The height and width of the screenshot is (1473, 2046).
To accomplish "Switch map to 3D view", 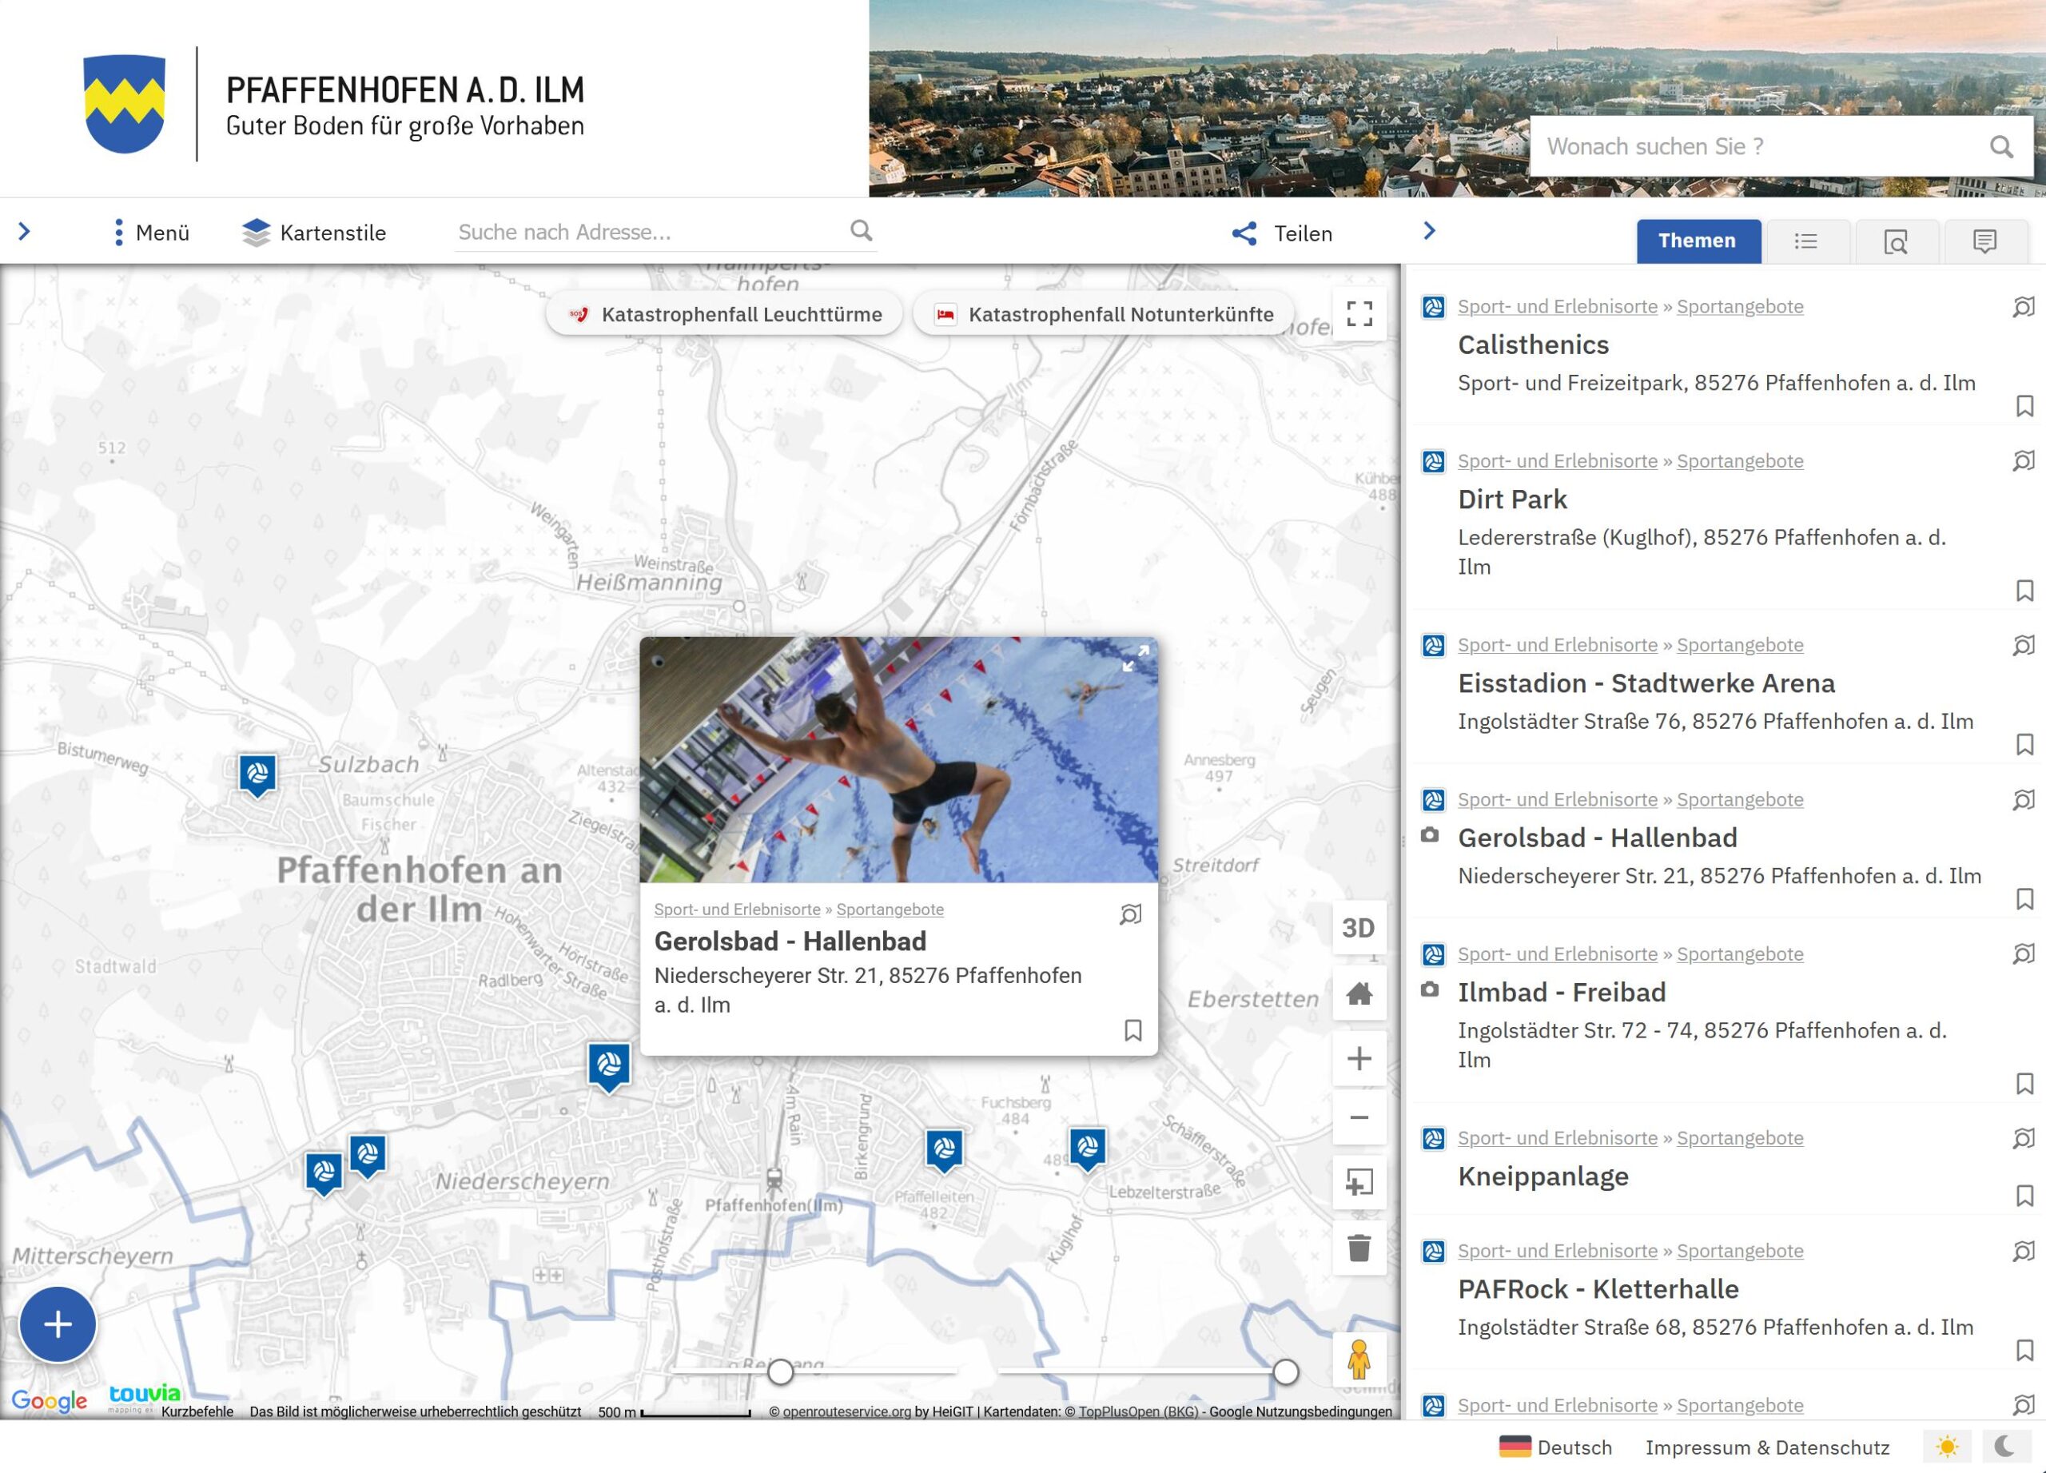I will coord(1359,927).
